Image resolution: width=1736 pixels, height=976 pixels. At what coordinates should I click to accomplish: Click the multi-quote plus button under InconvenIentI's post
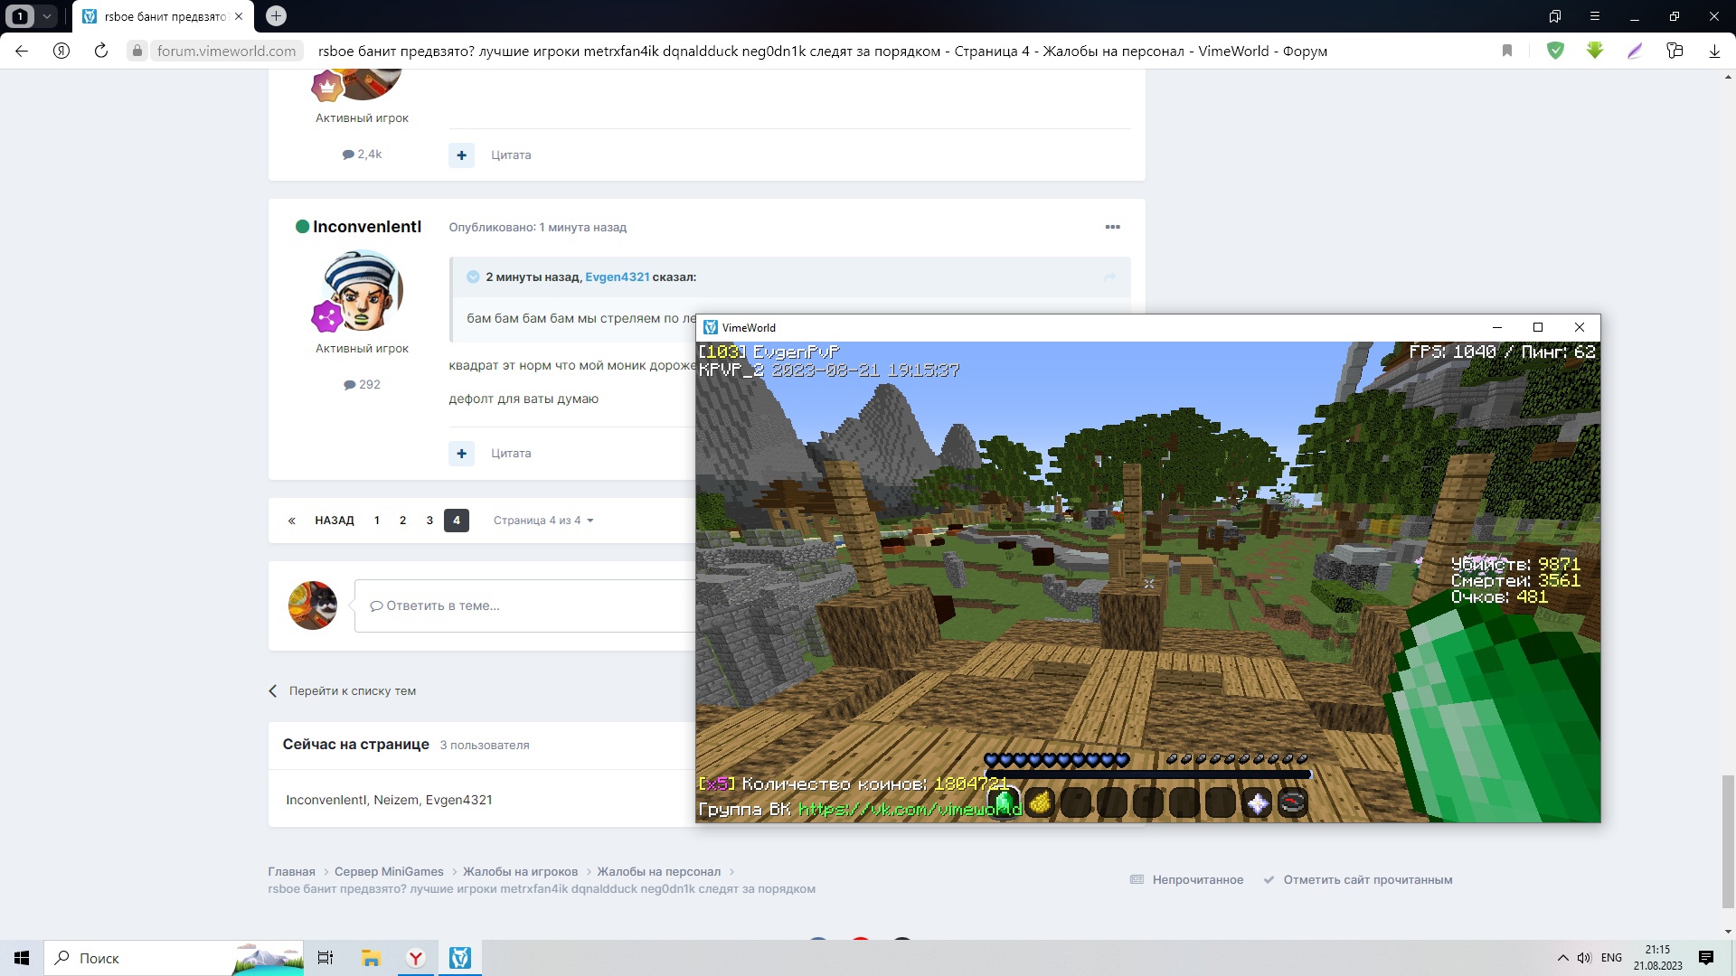click(x=461, y=453)
